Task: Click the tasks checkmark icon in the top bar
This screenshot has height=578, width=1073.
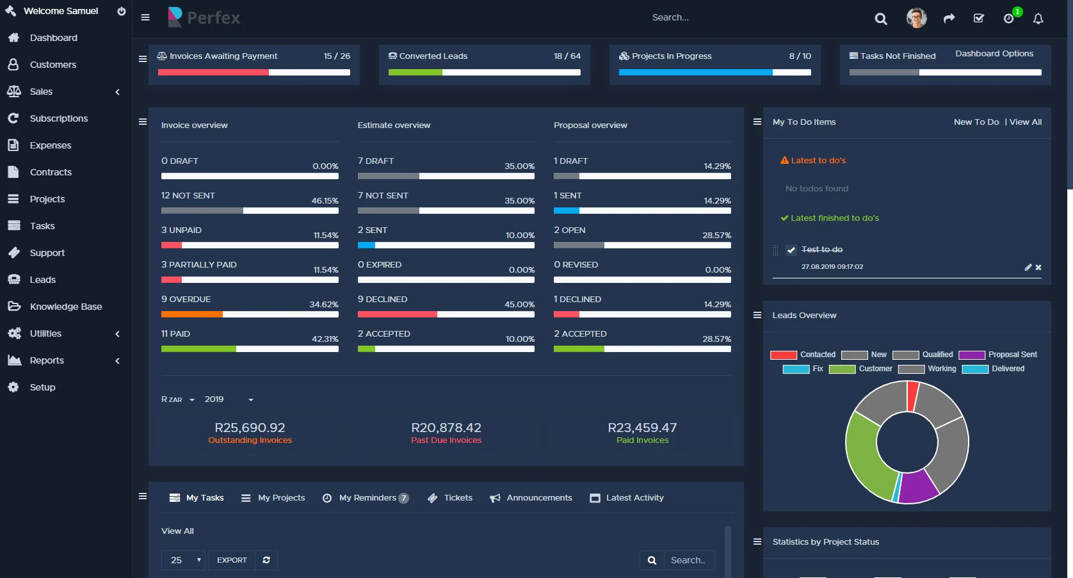Action: (x=978, y=19)
